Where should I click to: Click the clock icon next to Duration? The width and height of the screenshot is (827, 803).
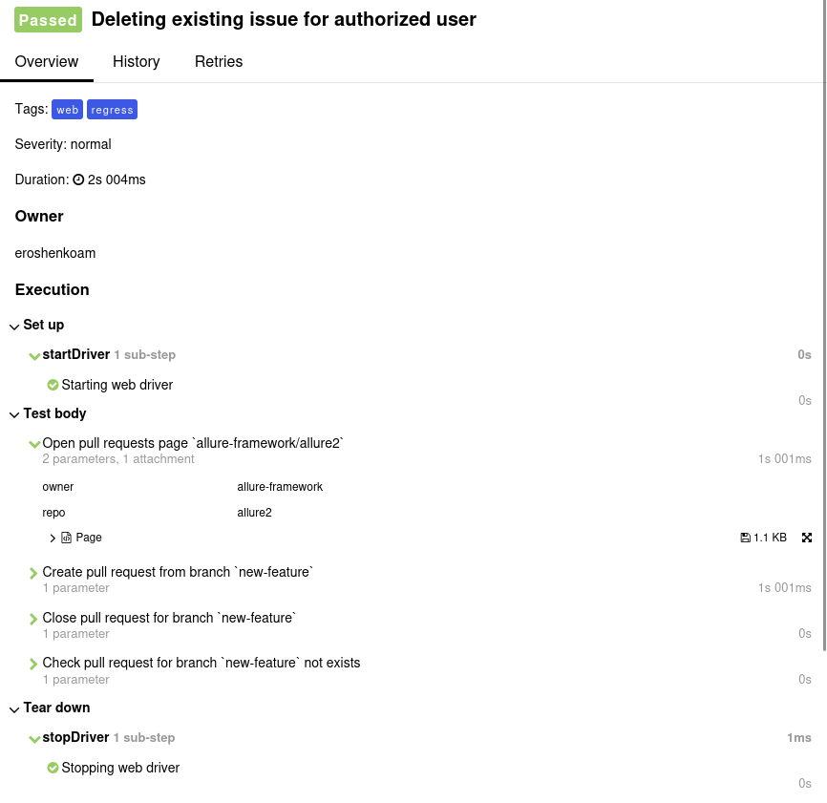pos(79,180)
